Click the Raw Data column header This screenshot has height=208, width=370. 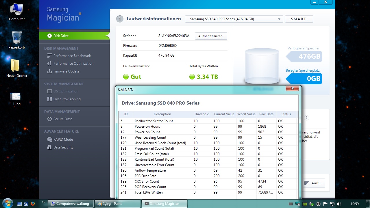pos(267,114)
